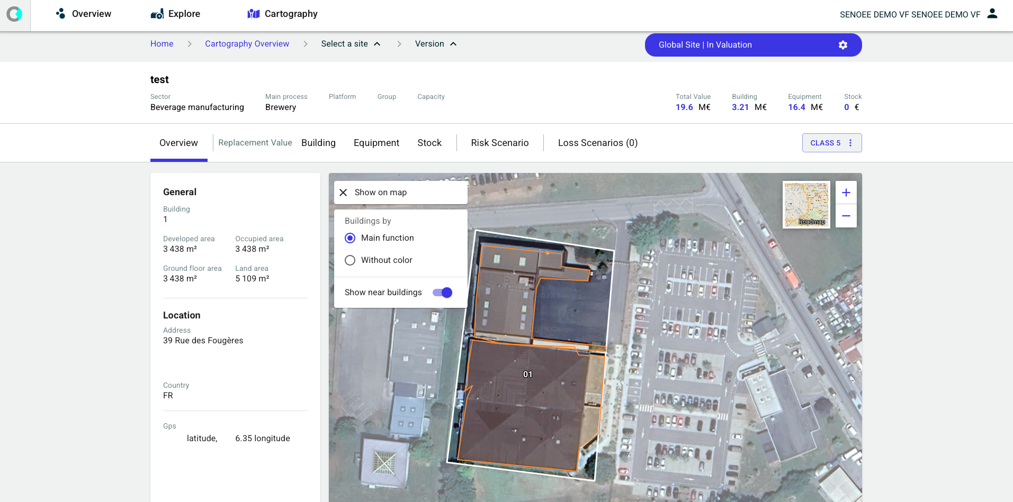The image size is (1013, 502).
Task: Click the Cartography map icon
Action: (x=254, y=14)
